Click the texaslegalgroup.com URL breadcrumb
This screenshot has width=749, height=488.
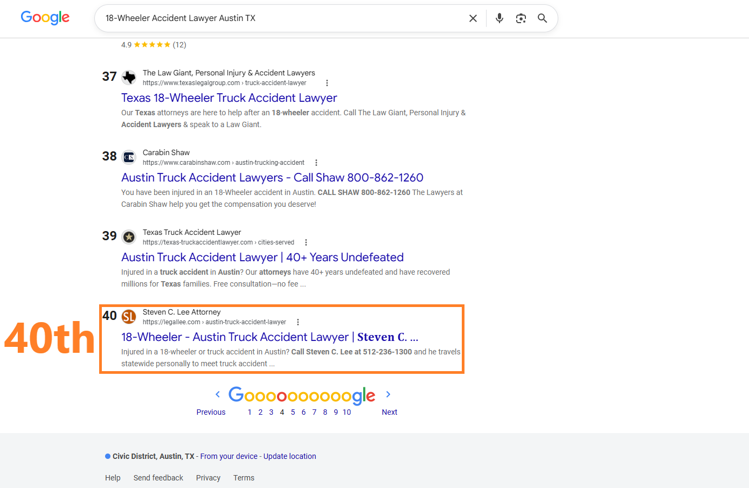[224, 83]
